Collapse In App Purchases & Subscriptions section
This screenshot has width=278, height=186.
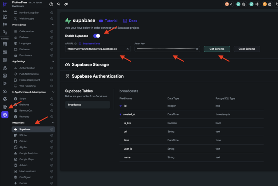(53, 92)
